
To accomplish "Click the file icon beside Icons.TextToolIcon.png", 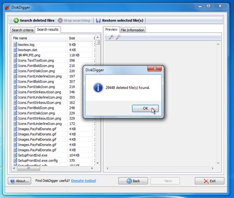I will click(15, 60).
